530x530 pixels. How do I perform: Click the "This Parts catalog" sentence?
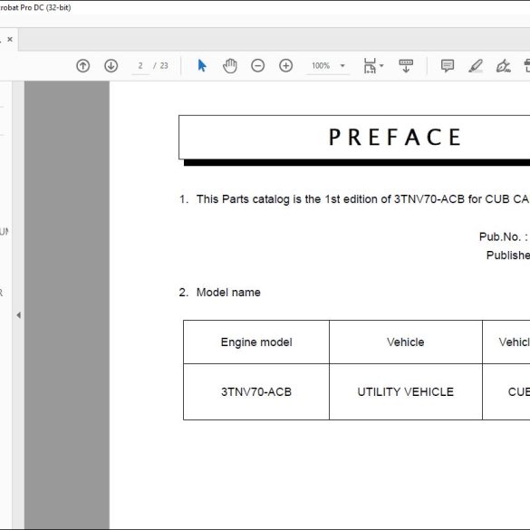coord(362,199)
